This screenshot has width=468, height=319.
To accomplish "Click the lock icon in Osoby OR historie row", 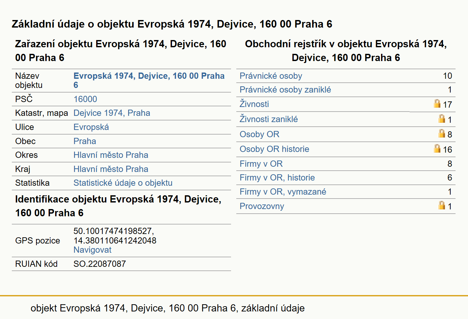I will (x=437, y=148).
